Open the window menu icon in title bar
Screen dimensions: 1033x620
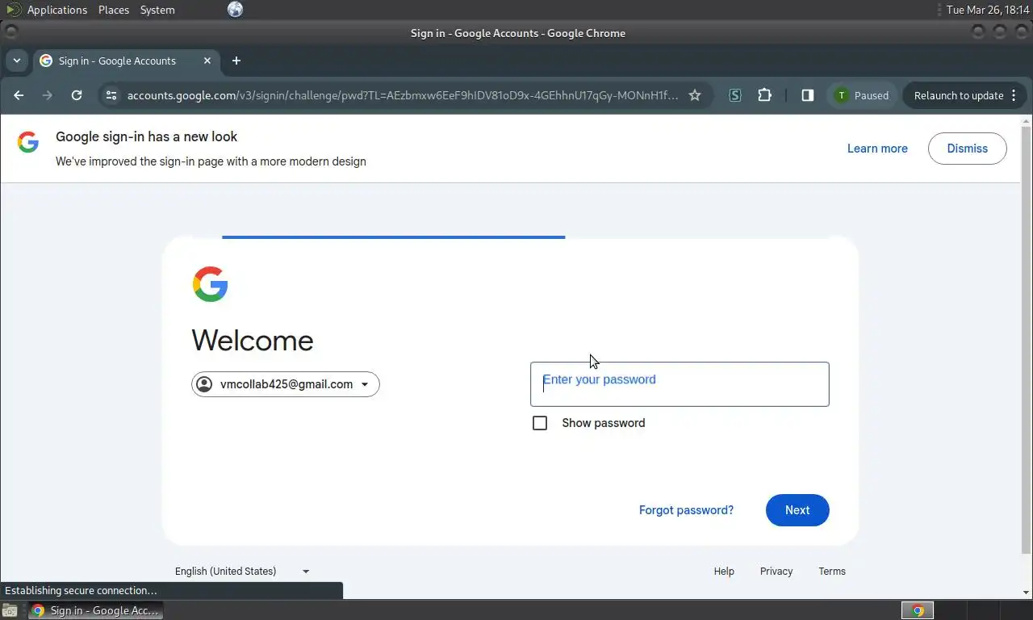point(10,33)
